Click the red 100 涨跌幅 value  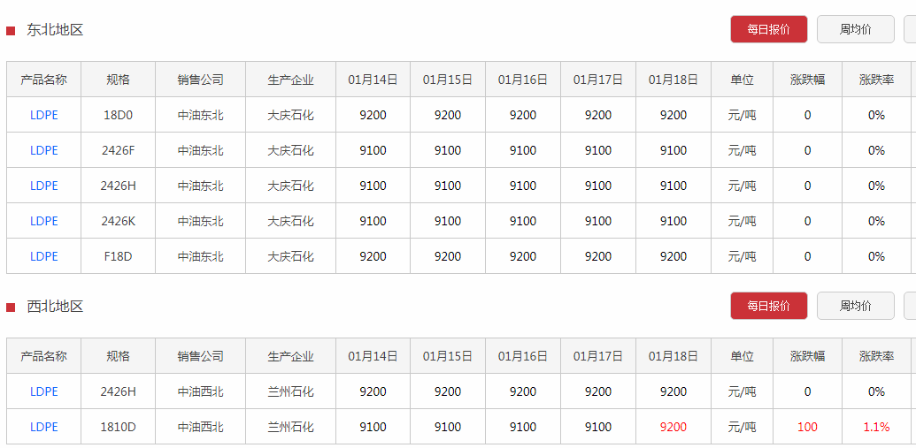point(807,427)
